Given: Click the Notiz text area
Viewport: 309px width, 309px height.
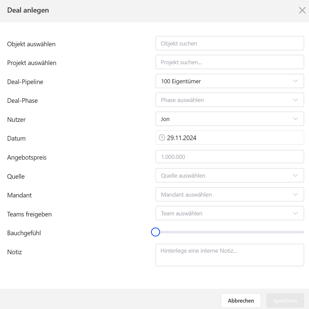Looking at the screenshot, I should click(x=230, y=255).
